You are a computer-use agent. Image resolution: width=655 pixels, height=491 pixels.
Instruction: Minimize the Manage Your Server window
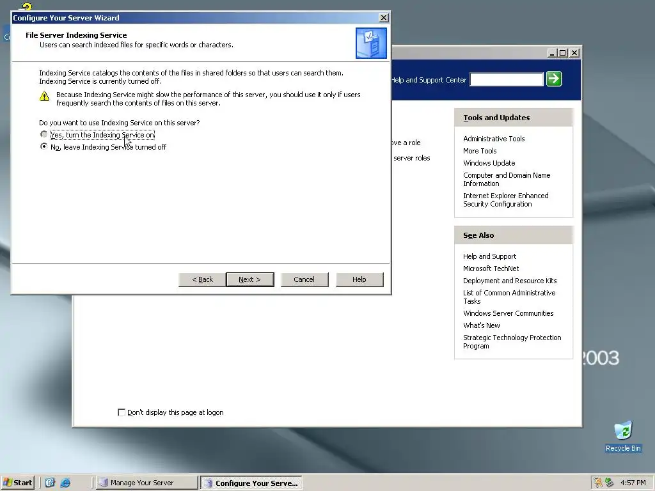(552, 53)
